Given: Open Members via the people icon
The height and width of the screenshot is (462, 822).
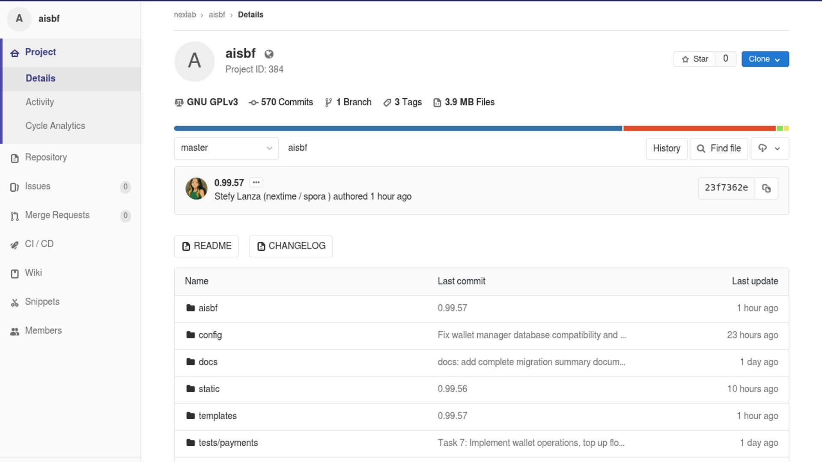Looking at the screenshot, I should click(x=15, y=331).
